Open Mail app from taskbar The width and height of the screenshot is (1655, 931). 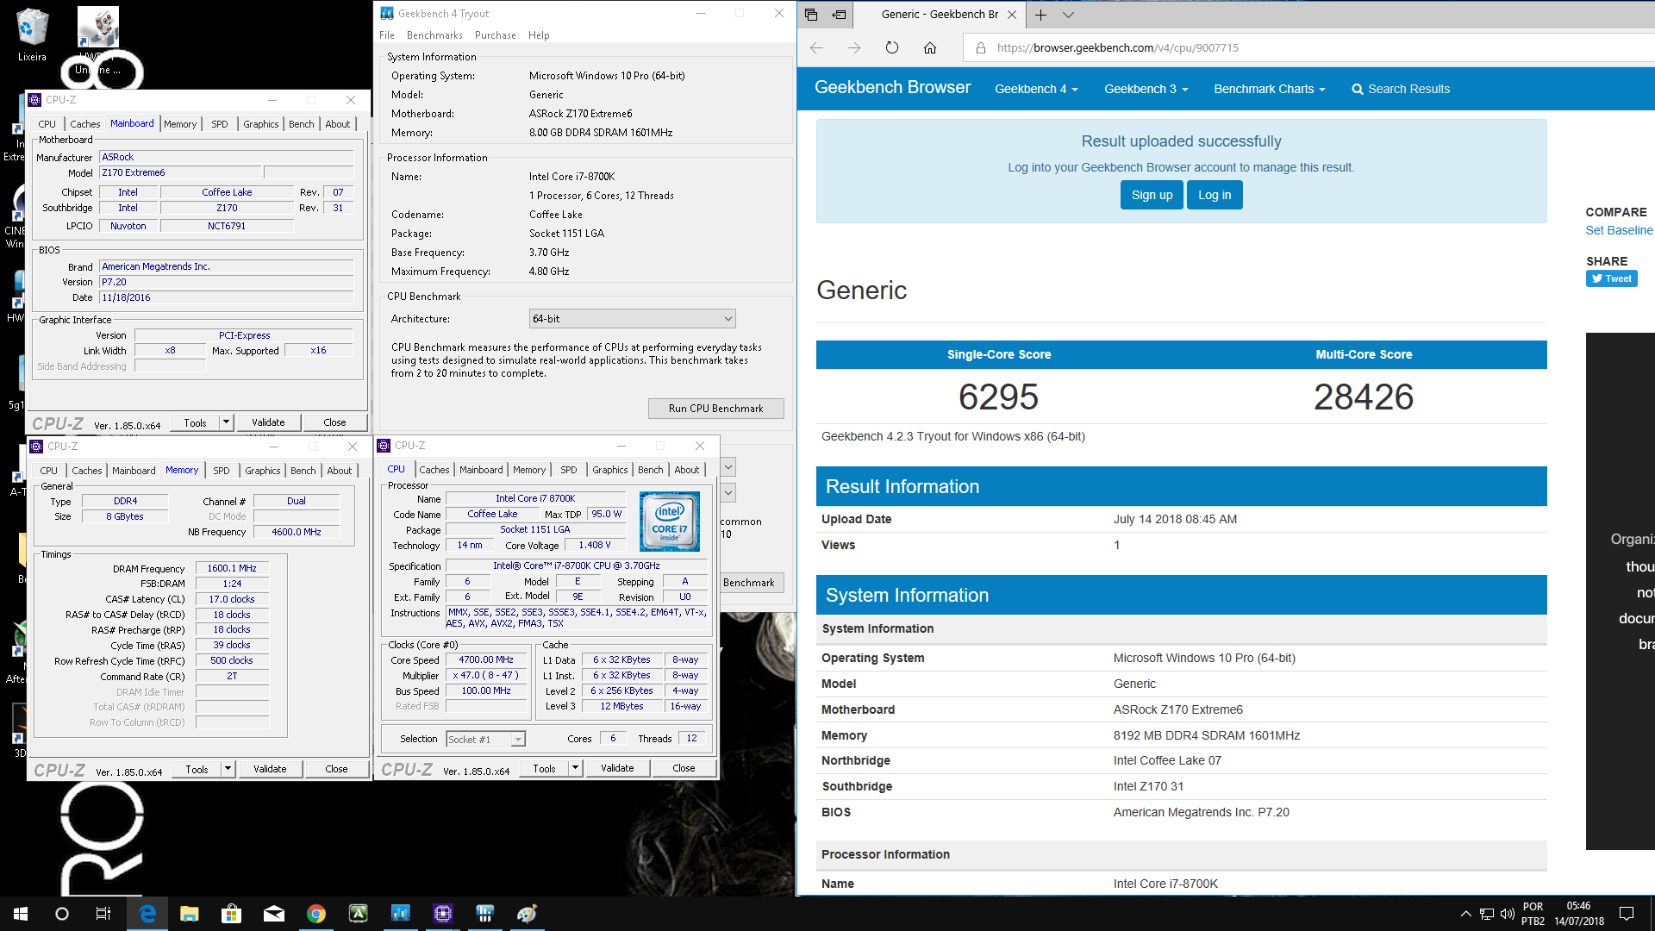click(274, 914)
